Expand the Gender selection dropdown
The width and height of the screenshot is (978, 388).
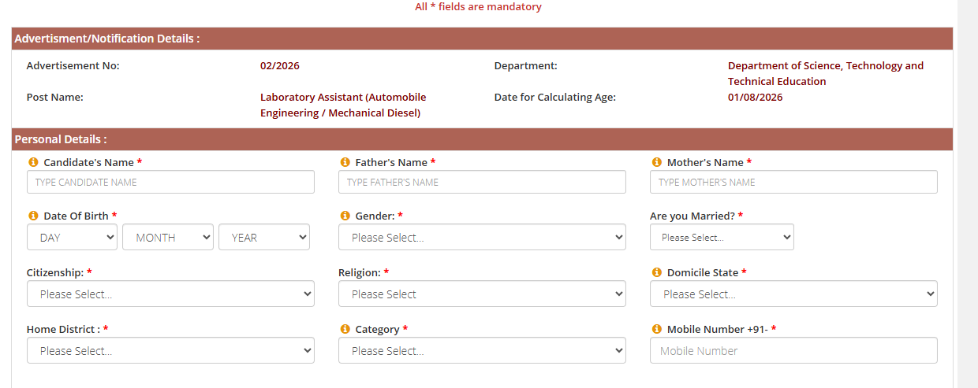pos(482,237)
